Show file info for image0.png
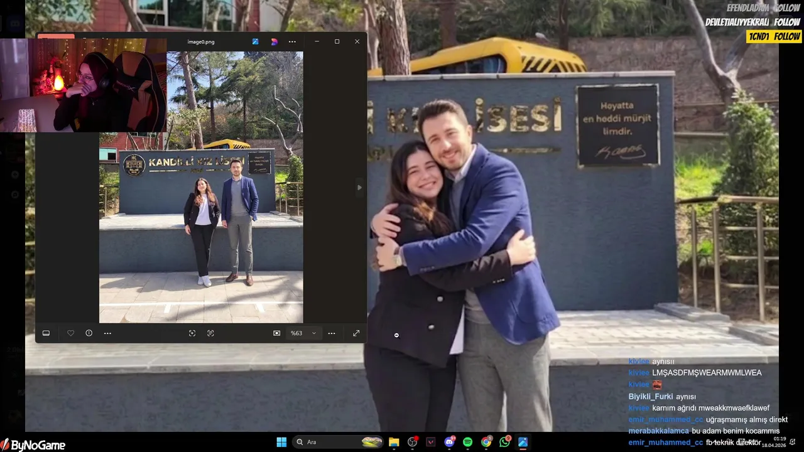This screenshot has width=804, height=452. (x=89, y=333)
